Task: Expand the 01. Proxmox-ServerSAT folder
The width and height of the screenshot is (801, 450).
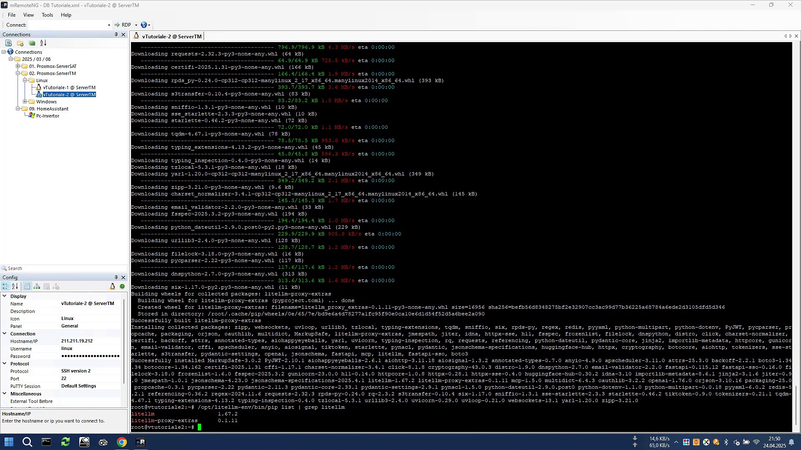Action: (18, 66)
